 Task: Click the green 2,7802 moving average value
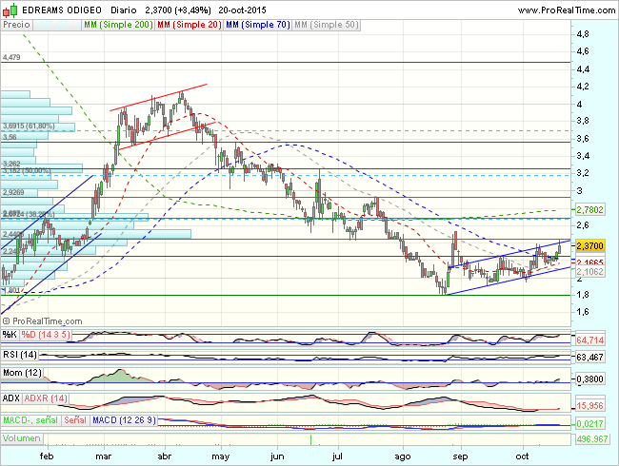[x=589, y=210]
